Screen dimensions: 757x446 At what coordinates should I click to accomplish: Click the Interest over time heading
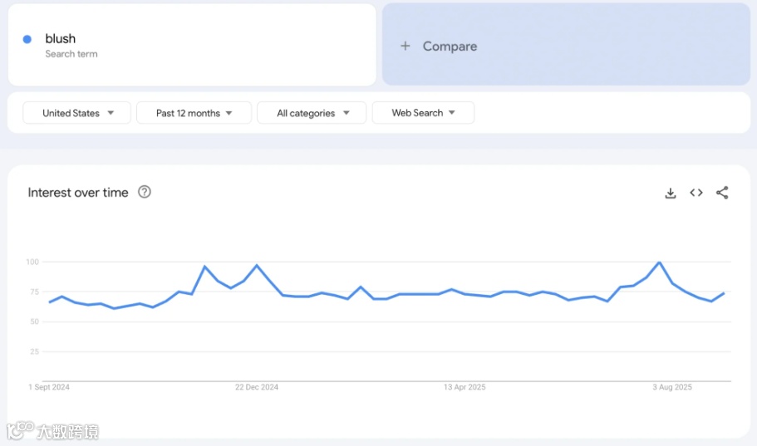(78, 193)
